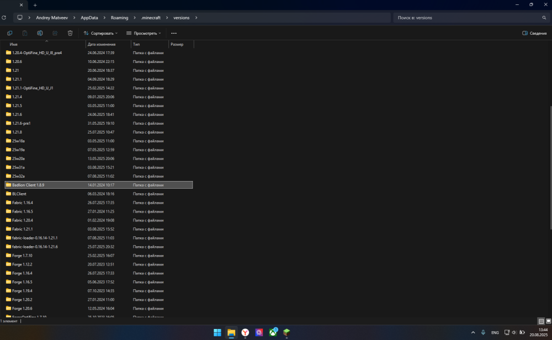Select the fabric-loader-0.16.14-1.21.6 folder
The image size is (552, 340).
99,247
